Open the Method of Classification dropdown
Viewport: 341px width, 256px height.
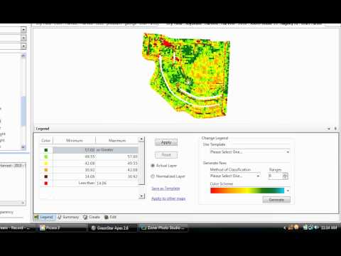tap(235, 176)
